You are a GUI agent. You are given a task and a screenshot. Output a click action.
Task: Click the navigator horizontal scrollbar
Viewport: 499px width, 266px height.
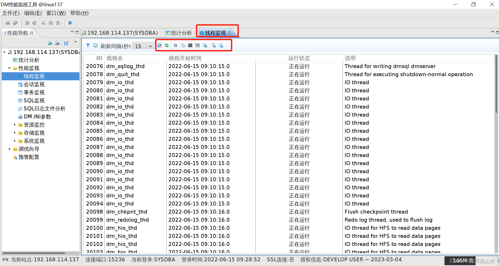coord(34,253)
